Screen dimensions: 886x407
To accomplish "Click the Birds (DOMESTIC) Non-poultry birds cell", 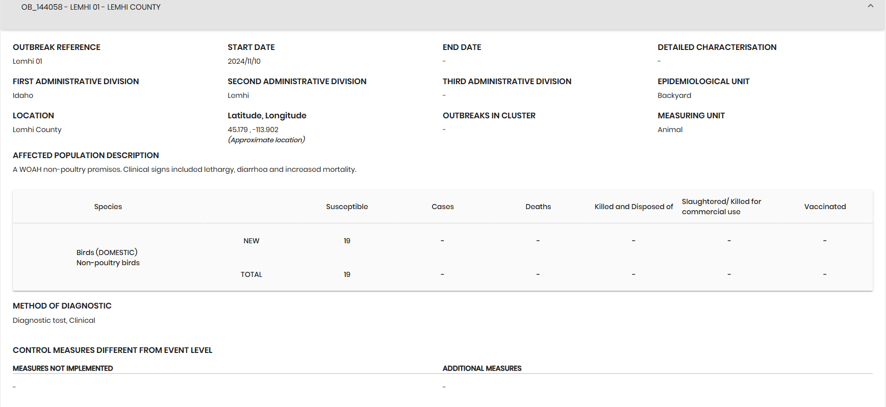I will (108, 258).
